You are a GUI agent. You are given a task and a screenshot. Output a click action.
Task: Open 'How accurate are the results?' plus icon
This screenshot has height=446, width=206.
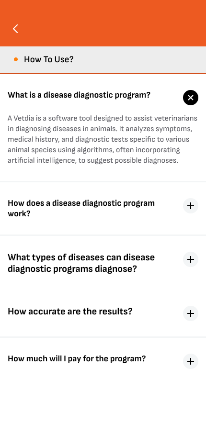(191, 313)
